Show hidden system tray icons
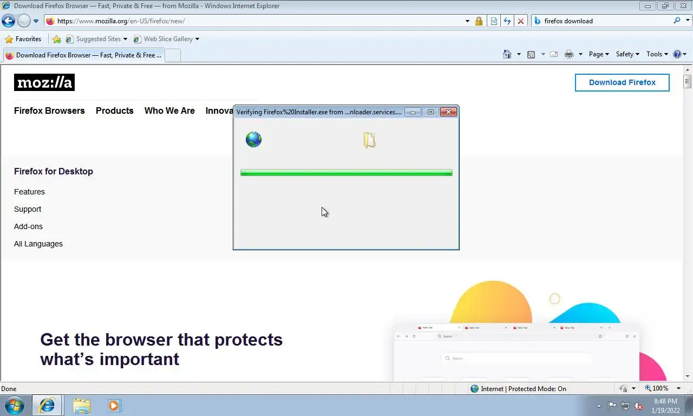The width and height of the screenshot is (693, 416). click(599, 406)
